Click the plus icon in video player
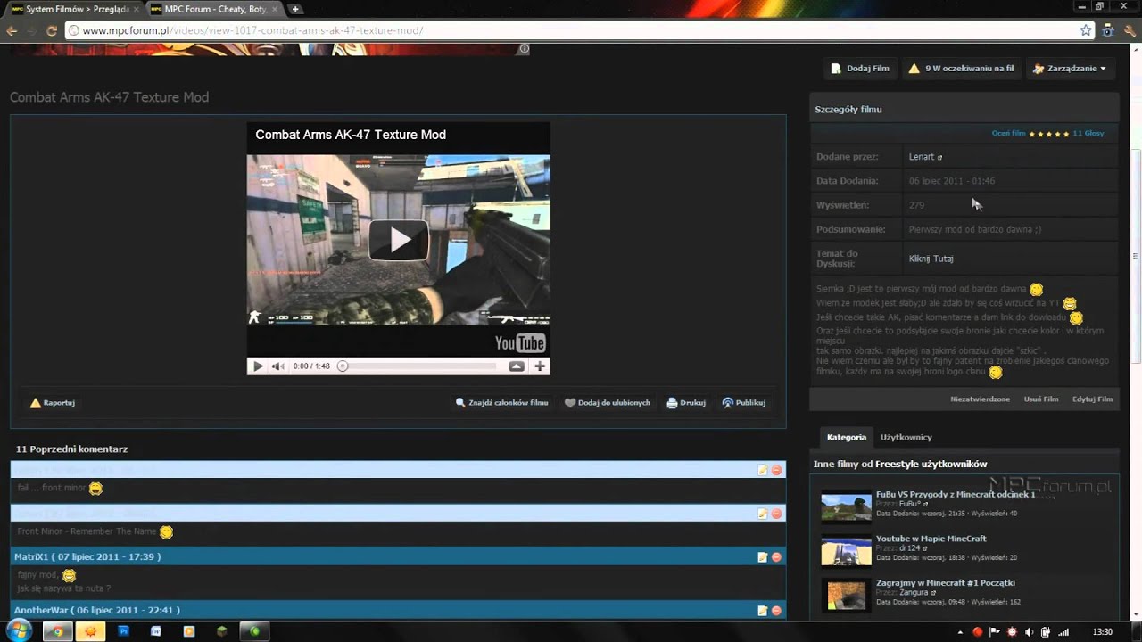Screen dimensions: 1142x642 tap(540, 366)
